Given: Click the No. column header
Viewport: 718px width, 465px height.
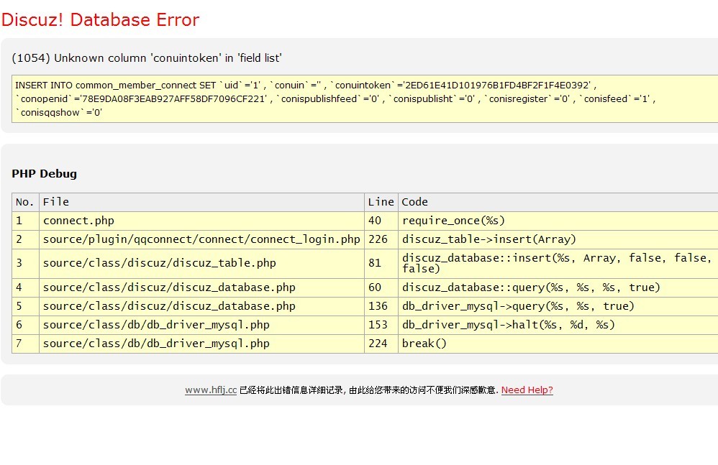Looking at the screenshot, I should coord(25,202).
